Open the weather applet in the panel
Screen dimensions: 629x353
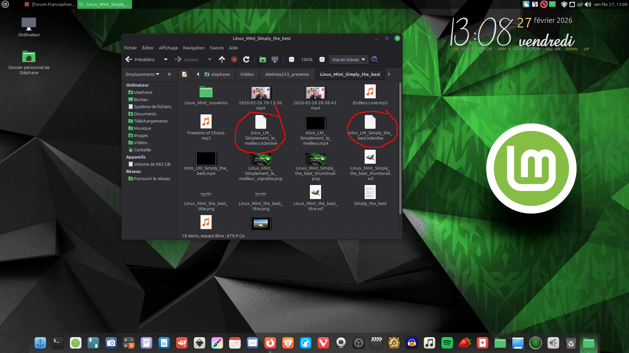click(526, 4)
